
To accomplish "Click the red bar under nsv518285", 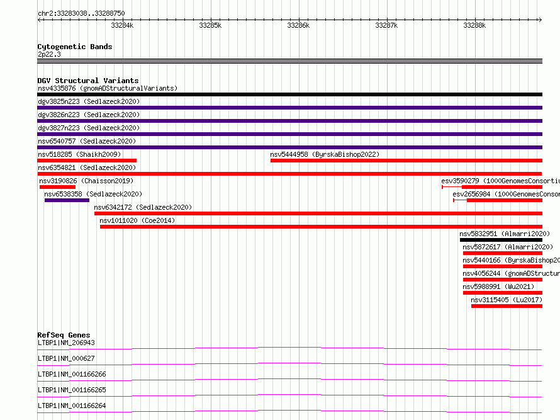I will 87,161.
